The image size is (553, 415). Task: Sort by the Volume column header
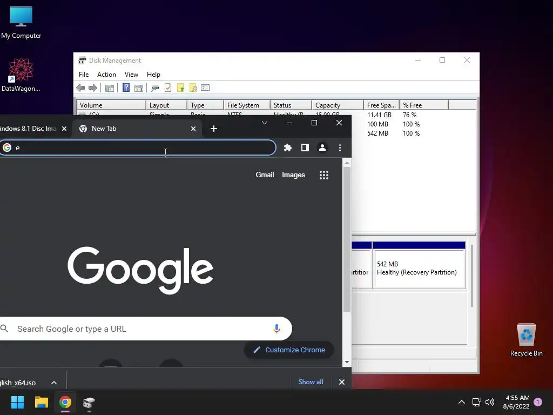(111, 105)
